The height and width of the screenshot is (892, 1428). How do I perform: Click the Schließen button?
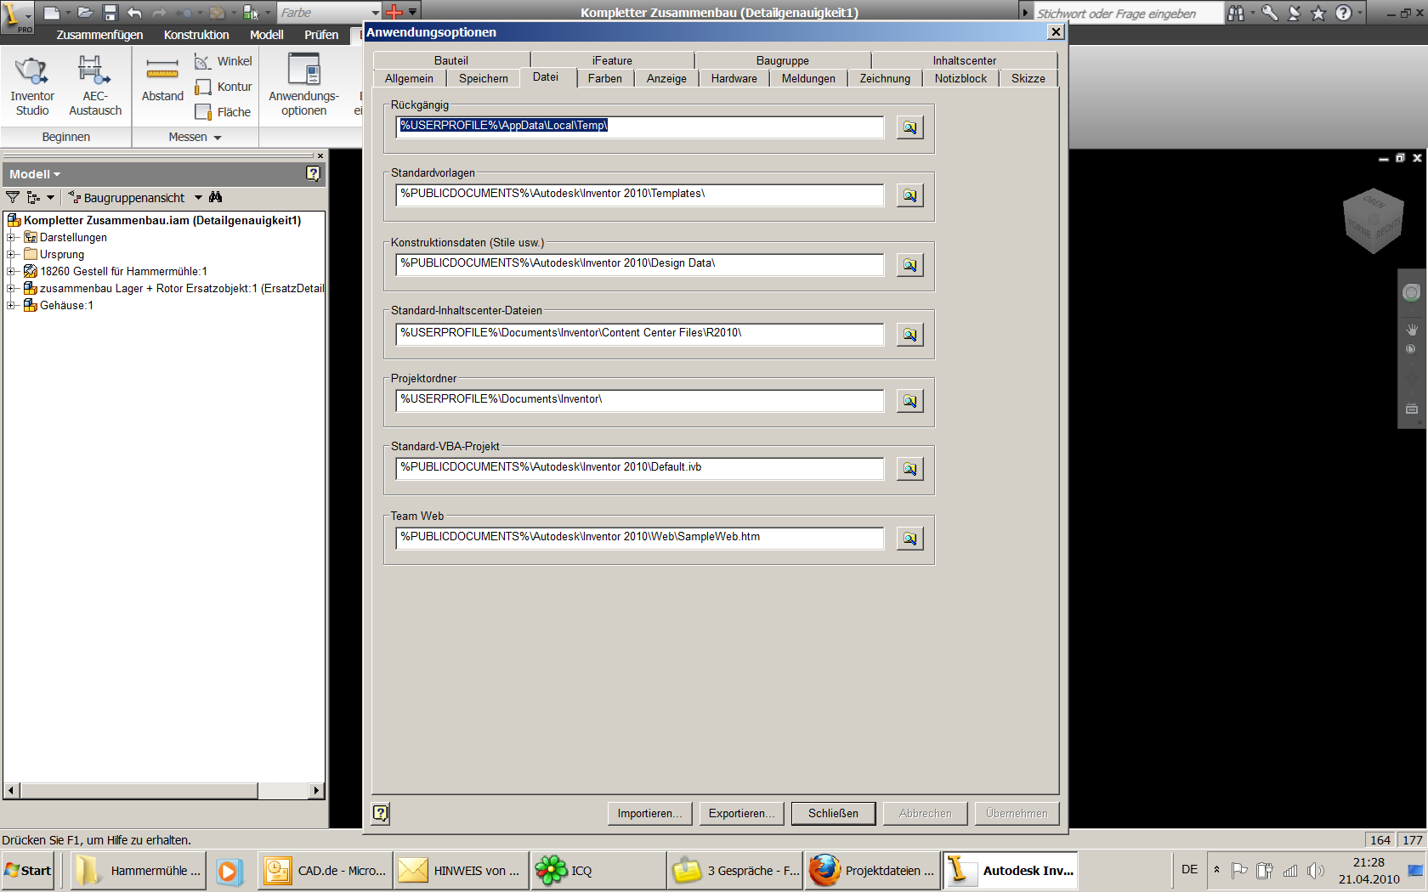pyautogui.click(x=833, y=813)
